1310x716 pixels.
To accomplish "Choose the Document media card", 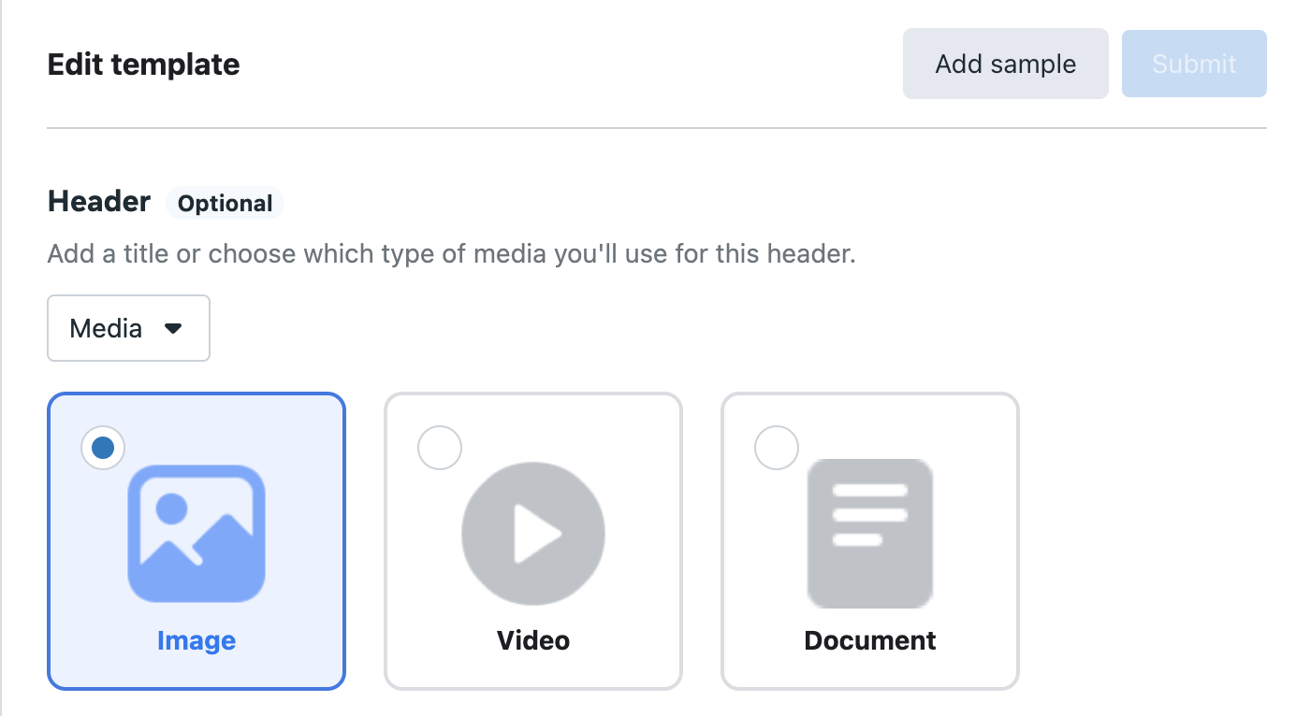I will pos(870,541).
